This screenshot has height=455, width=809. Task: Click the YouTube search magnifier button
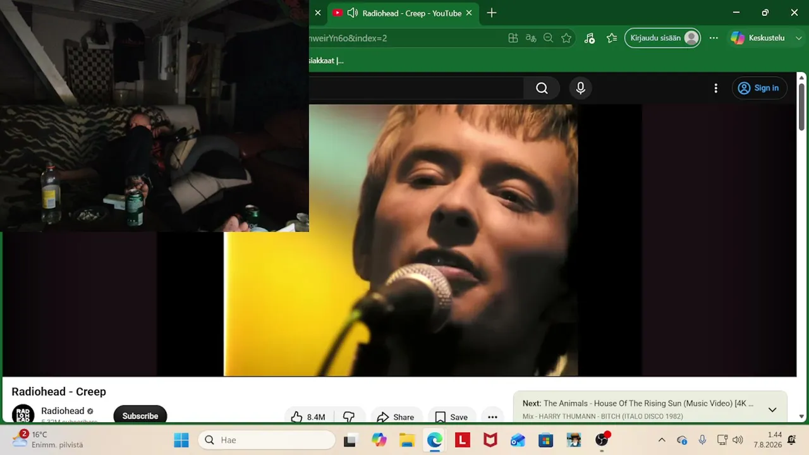click(542, 88)
